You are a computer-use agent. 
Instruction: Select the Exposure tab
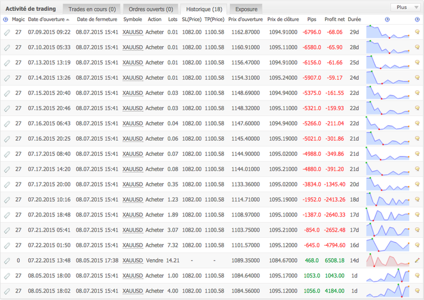pos(246,9)
